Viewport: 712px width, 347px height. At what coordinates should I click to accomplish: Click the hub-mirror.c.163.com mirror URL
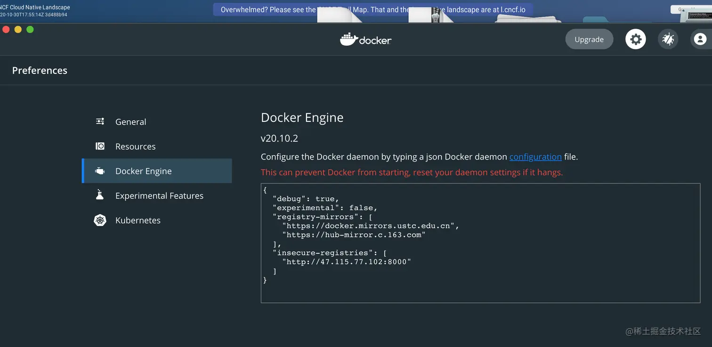(x=354, y=234)
